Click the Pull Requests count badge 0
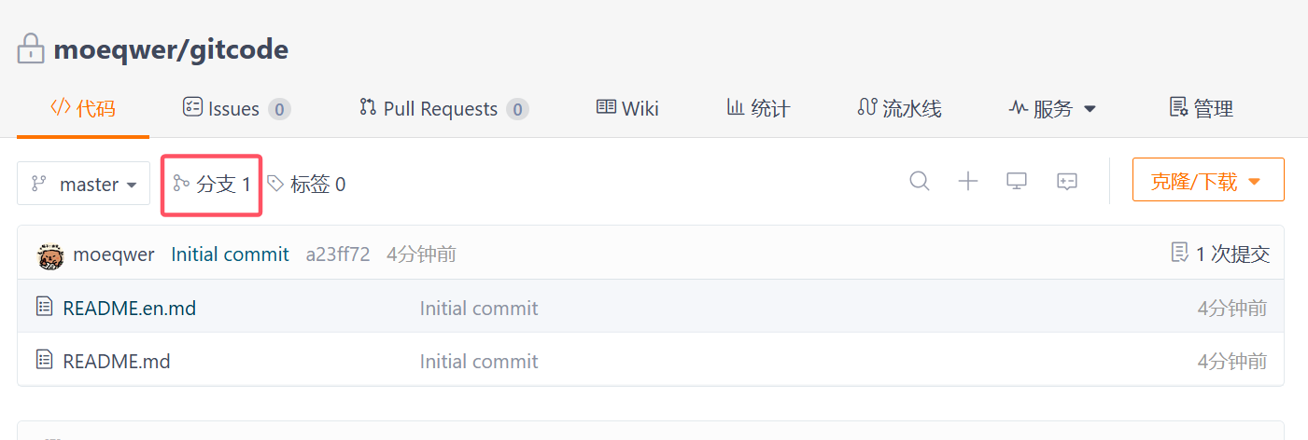 (x=518, y=109)
